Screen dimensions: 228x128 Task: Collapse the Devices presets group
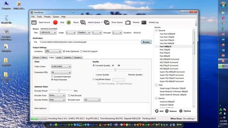156,98
